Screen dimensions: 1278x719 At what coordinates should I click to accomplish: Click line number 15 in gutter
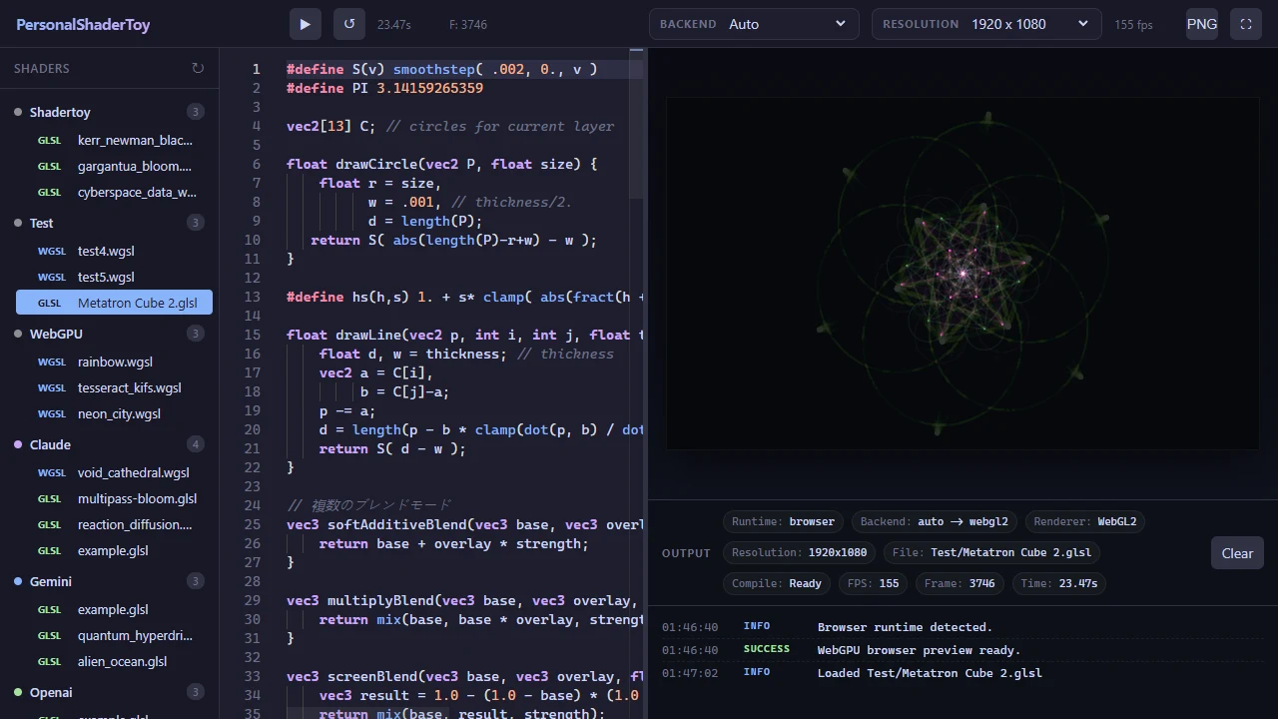point(252,335)
